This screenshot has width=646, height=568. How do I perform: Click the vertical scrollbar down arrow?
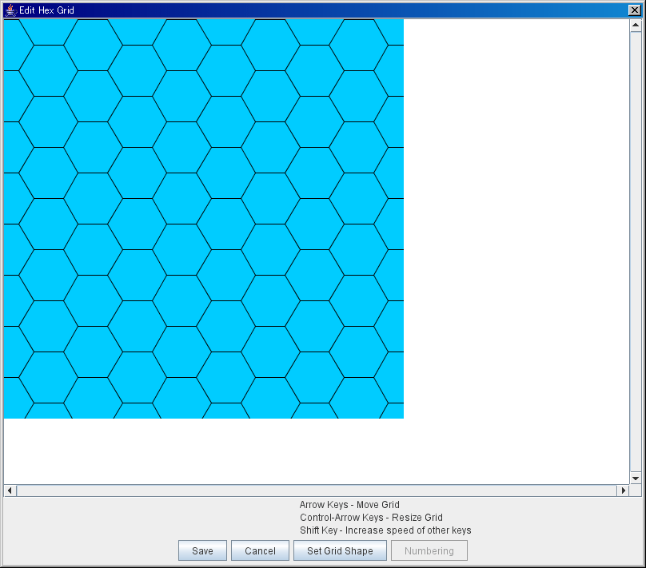(636, 479)
